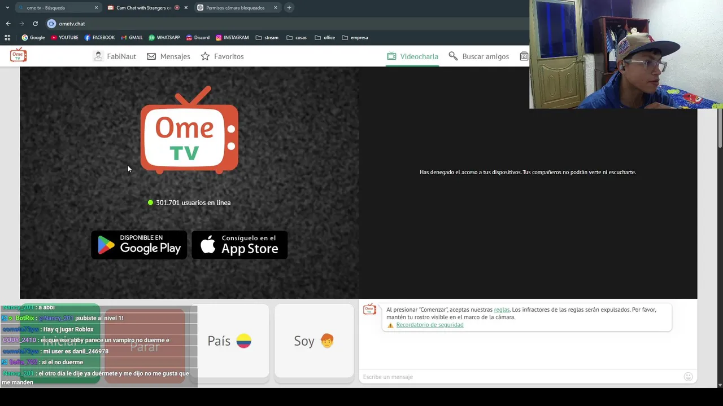
Task: Focus the Escribe un mensaje field
Action: point(520,377)
